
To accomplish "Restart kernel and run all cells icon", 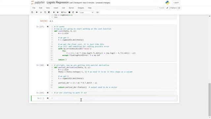I will 77,12.
